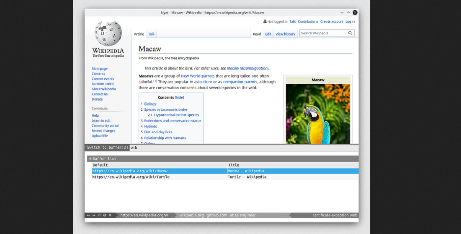
Task: Click the New World parrots link
Action: (198, 76)
